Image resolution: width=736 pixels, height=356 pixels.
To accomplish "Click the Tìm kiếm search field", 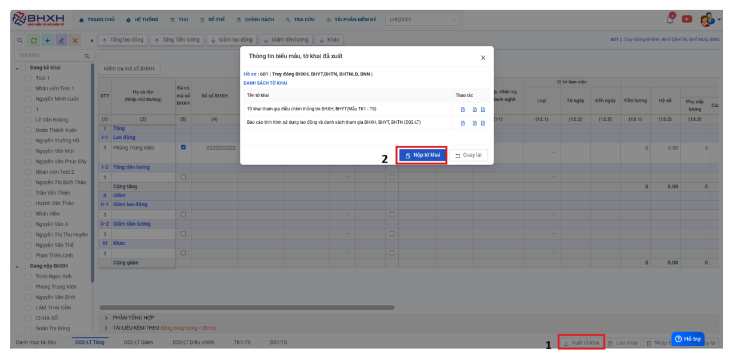I will coord(49,55).
